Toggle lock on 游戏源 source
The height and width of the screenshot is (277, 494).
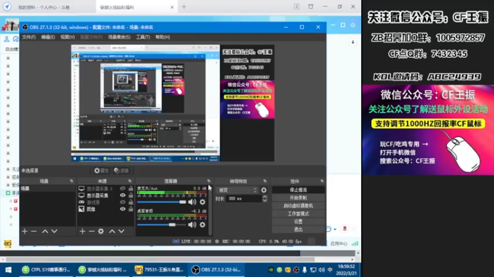pos(131,203)
